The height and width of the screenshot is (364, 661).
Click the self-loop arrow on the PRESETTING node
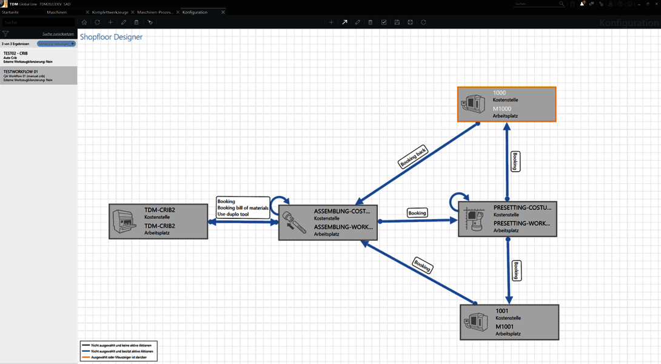pyautogui.click(x=458, y=201)
